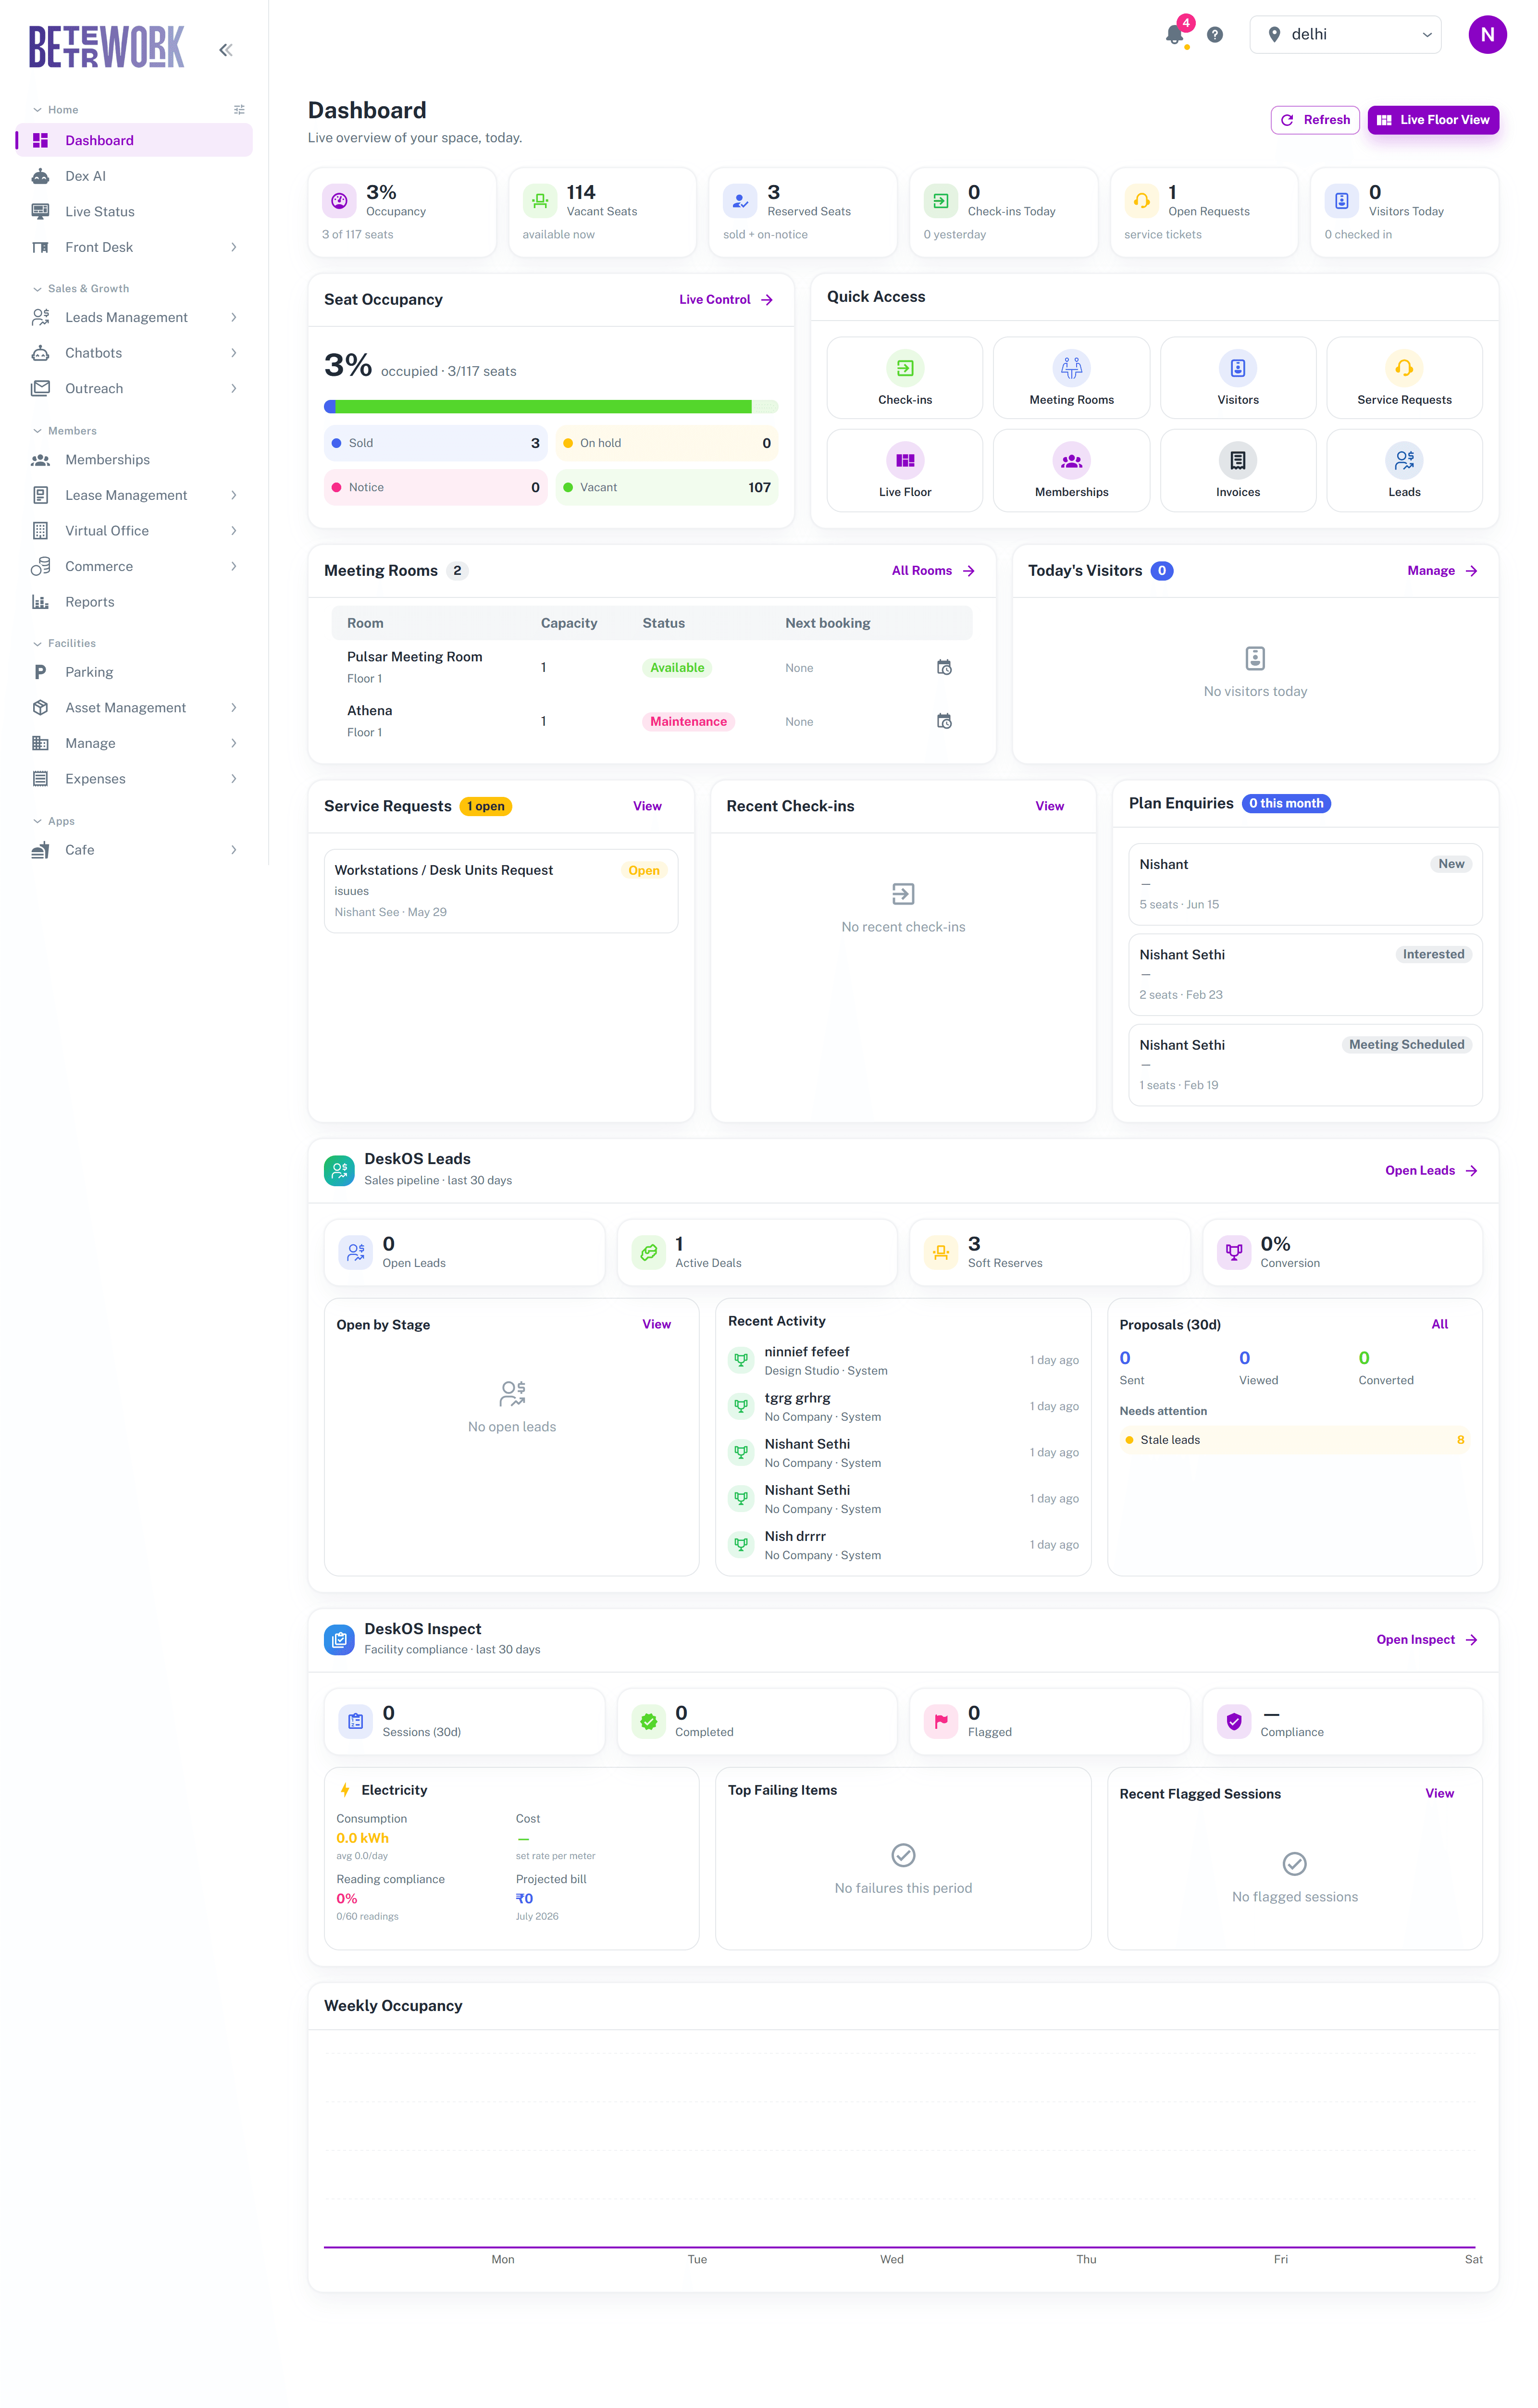Click the Sold seats legend row

tap(435, 443)
